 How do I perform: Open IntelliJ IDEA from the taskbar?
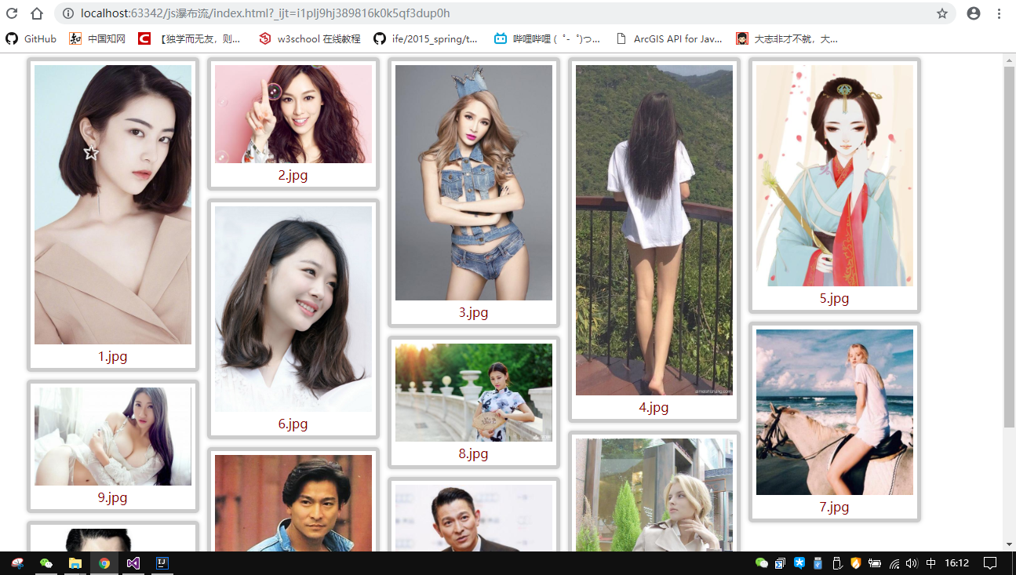pyautogui.click(x=162, y=563)
